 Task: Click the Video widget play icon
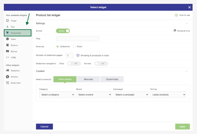tap(7, 39)
